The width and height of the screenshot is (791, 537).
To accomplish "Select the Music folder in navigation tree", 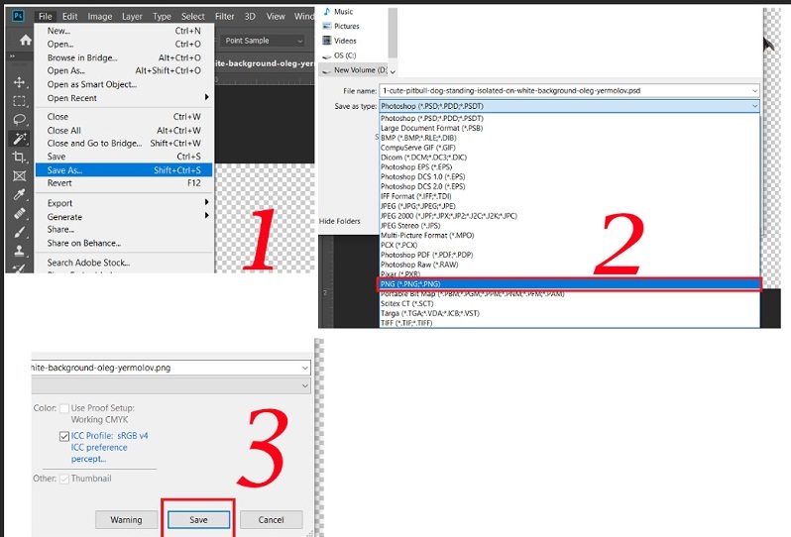I will pos(338,11).
